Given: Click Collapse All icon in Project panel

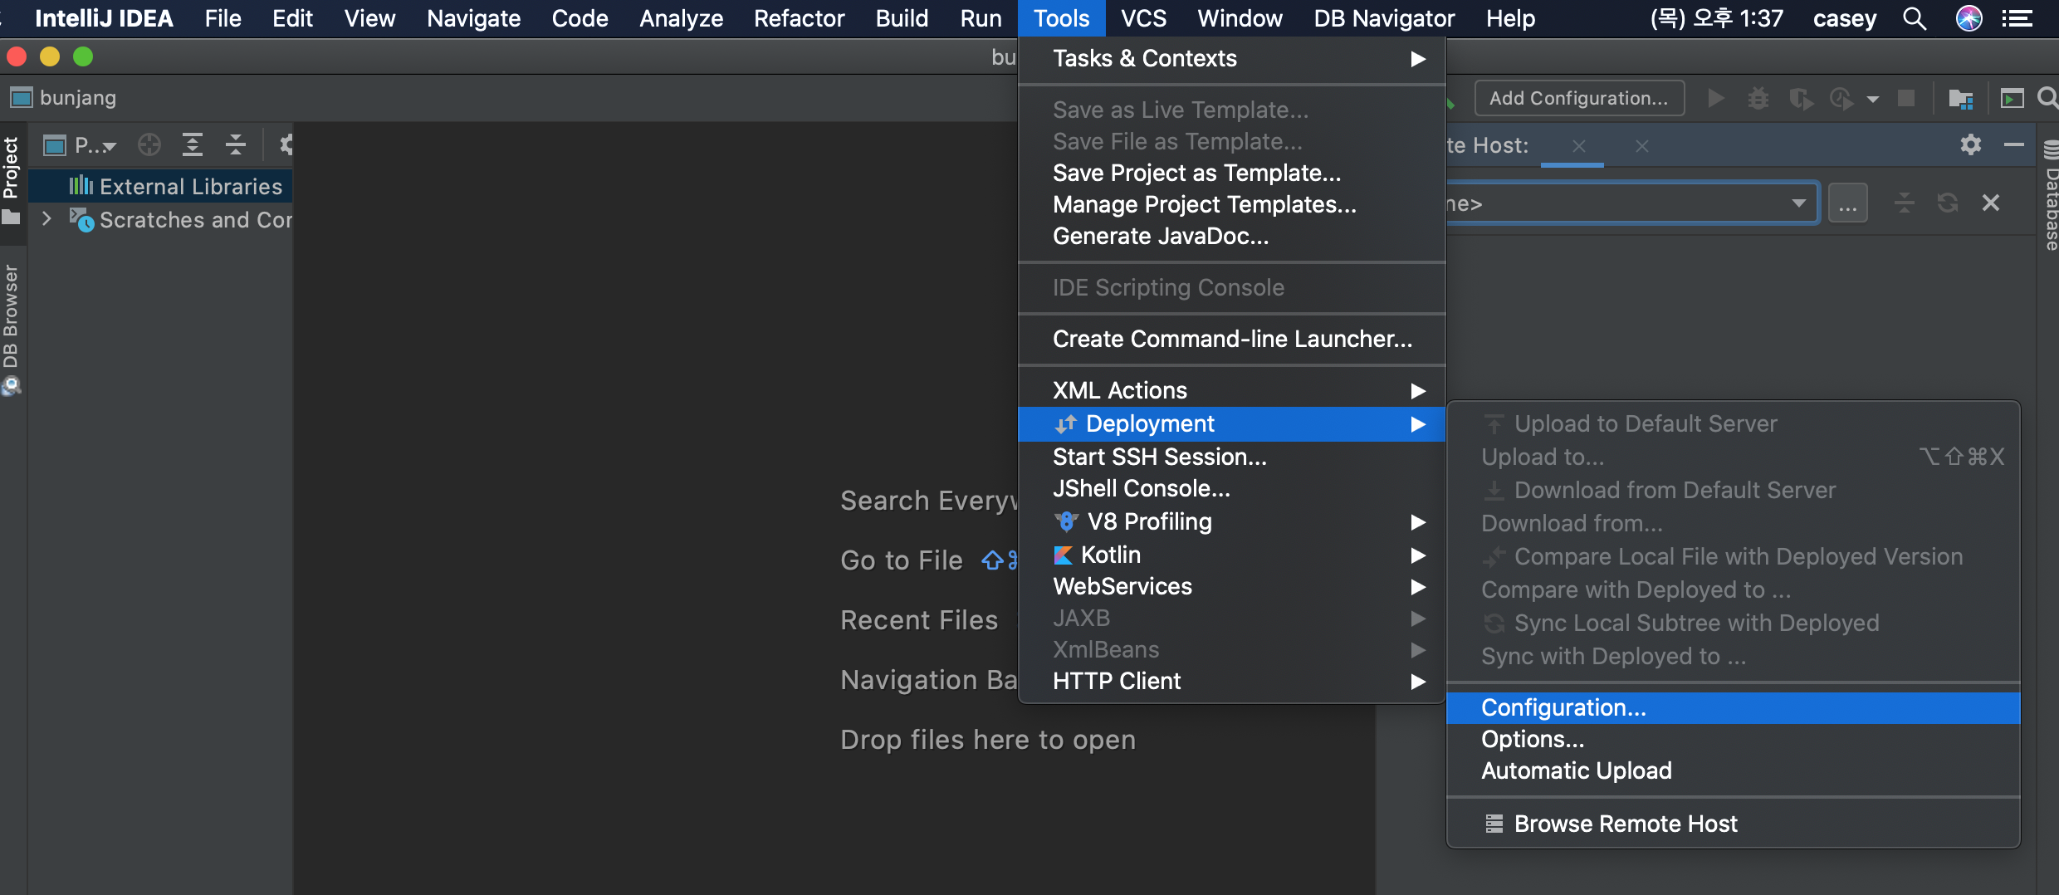Looking at the screenshot, I should [x=236, y=145].
